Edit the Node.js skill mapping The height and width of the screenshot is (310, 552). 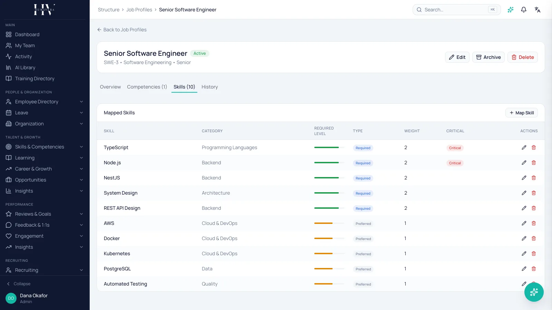pyautogui.click(x=524, y=163)
